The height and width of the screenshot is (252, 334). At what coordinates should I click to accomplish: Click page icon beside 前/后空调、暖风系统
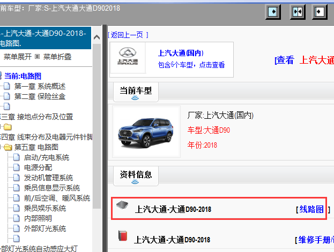[17, 198]
